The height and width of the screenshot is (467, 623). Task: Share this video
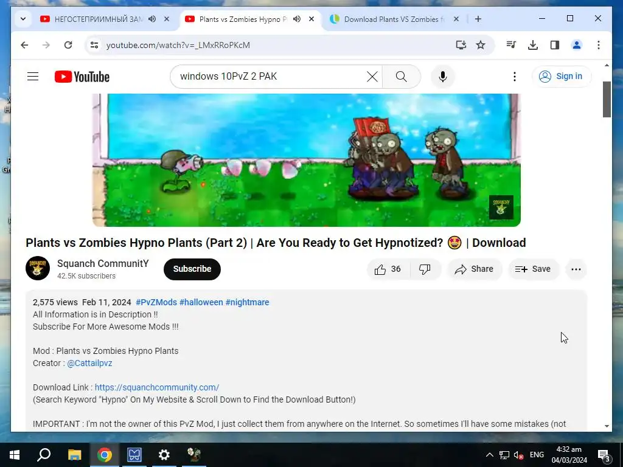point(475,269)
